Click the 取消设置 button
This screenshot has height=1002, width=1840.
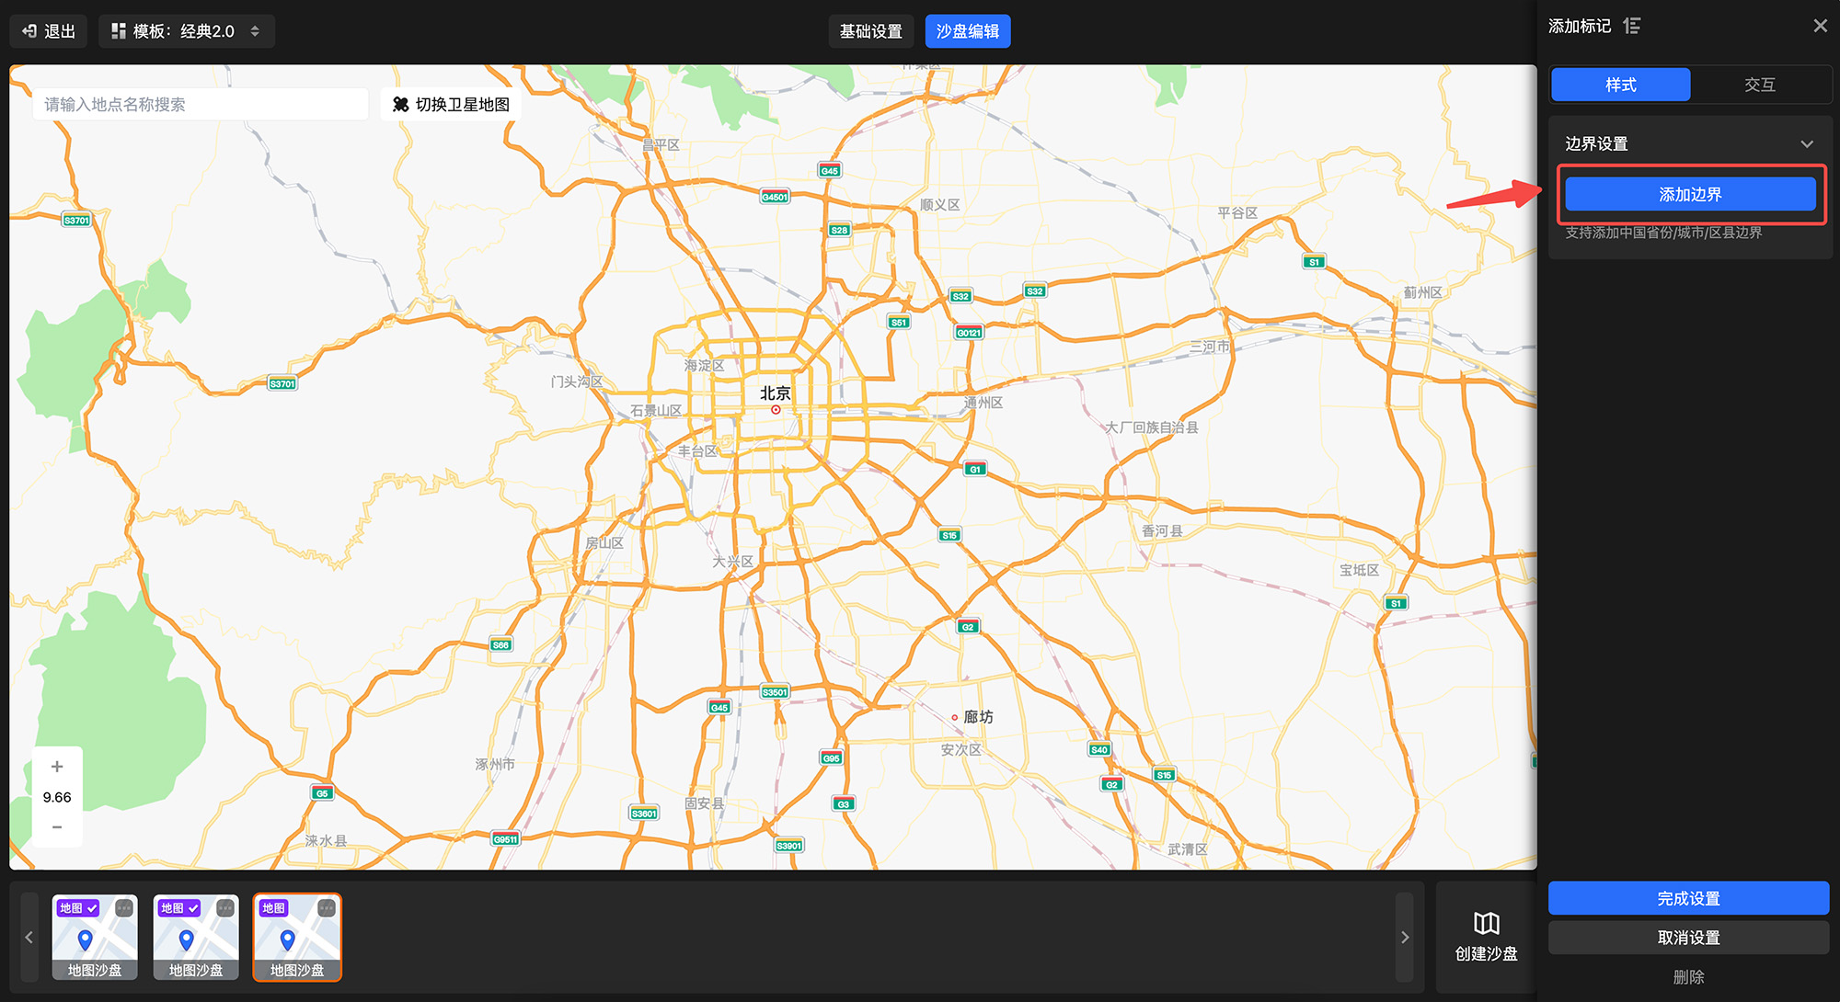1688,938
